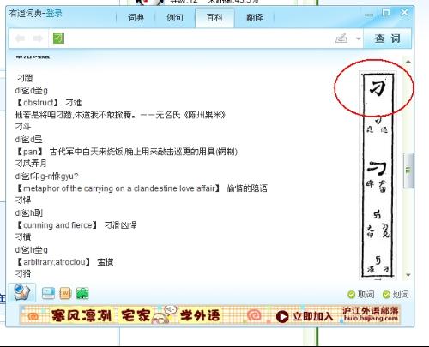Click the 刁横 entry heading

23,237
